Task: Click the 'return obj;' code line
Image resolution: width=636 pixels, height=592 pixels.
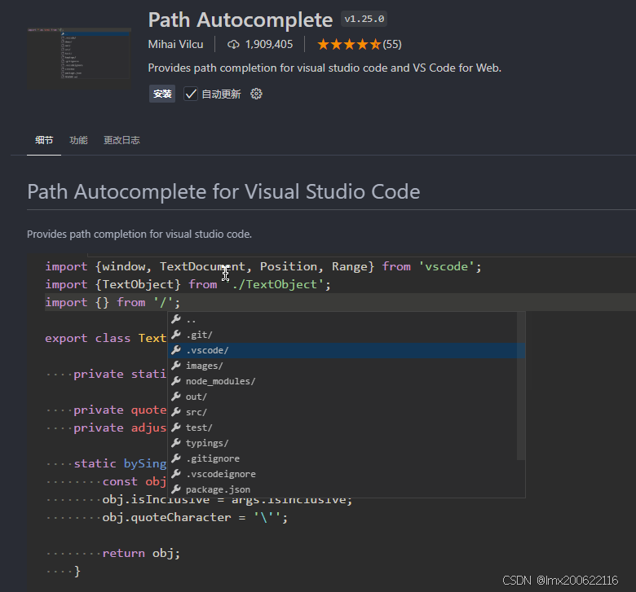Action: pos(141,553)
